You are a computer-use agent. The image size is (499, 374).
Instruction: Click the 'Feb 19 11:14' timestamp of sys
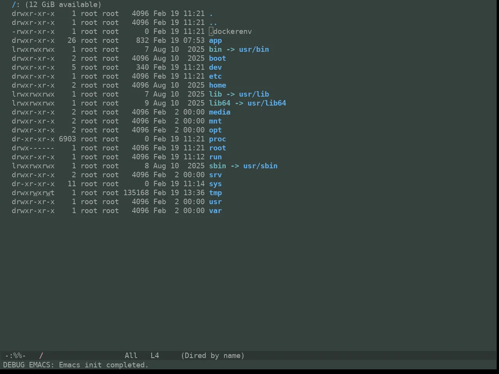click(x=179, y=184)
